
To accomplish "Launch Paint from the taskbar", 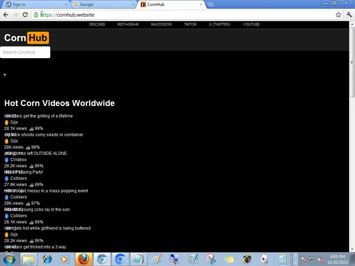I will tap(156, 259).
